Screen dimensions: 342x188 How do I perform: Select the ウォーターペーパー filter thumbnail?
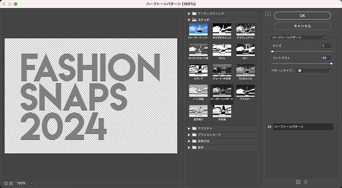point(198,30)
